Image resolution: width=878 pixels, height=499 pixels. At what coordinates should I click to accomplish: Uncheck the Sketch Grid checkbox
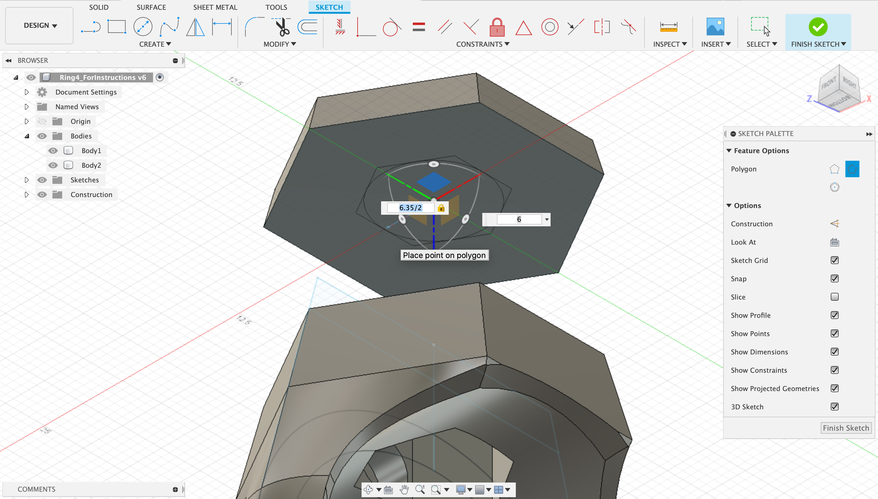coord(834,260)
